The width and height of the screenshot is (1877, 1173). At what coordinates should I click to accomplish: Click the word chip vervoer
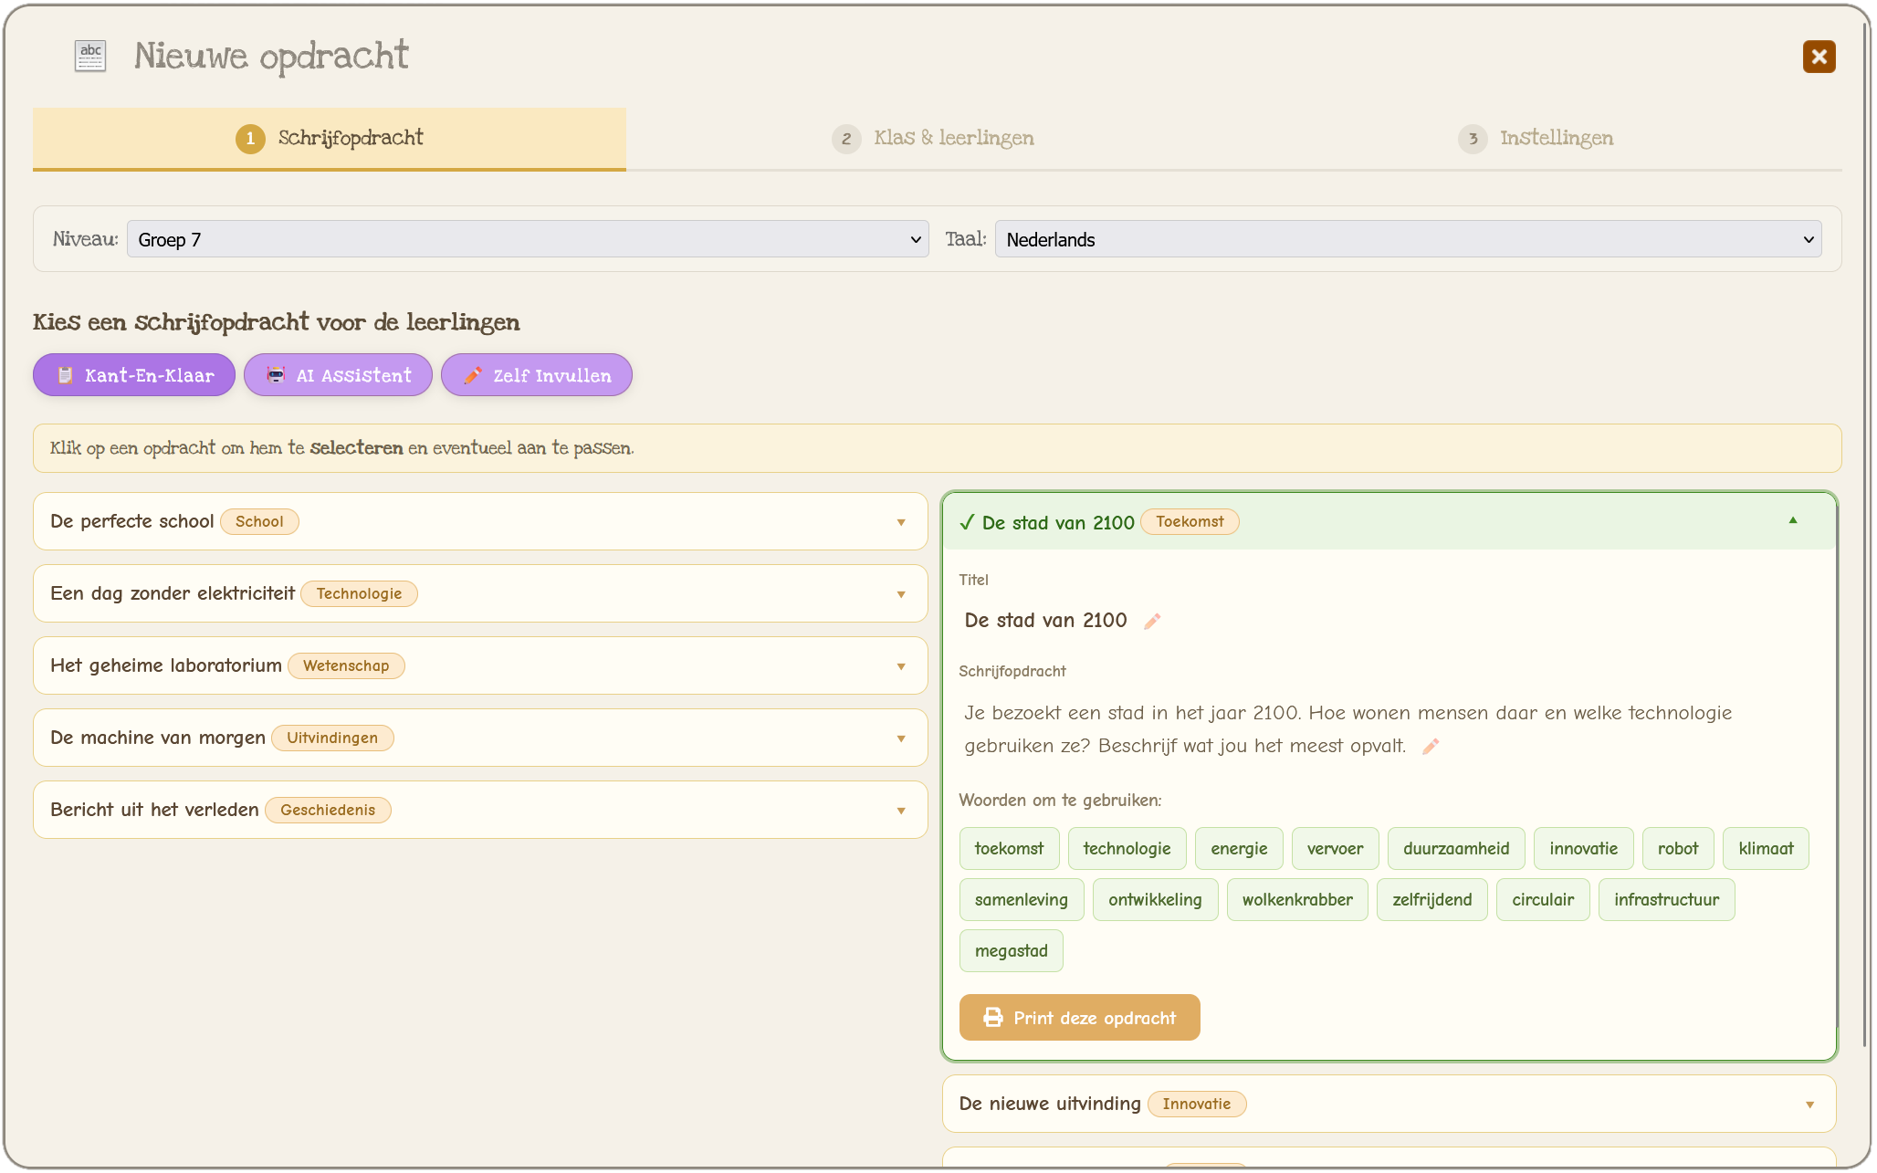[1335, 849]
